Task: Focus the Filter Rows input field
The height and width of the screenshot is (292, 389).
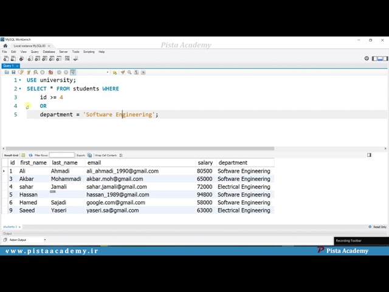Action: (62, 155)
